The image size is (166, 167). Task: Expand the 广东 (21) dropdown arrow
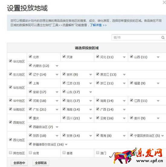[x=57, y=110]
